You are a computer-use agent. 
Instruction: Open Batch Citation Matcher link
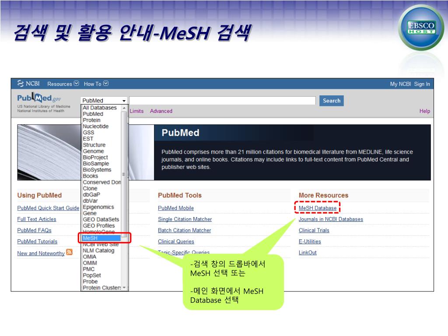pyautogui.click(x=184, y=230)
